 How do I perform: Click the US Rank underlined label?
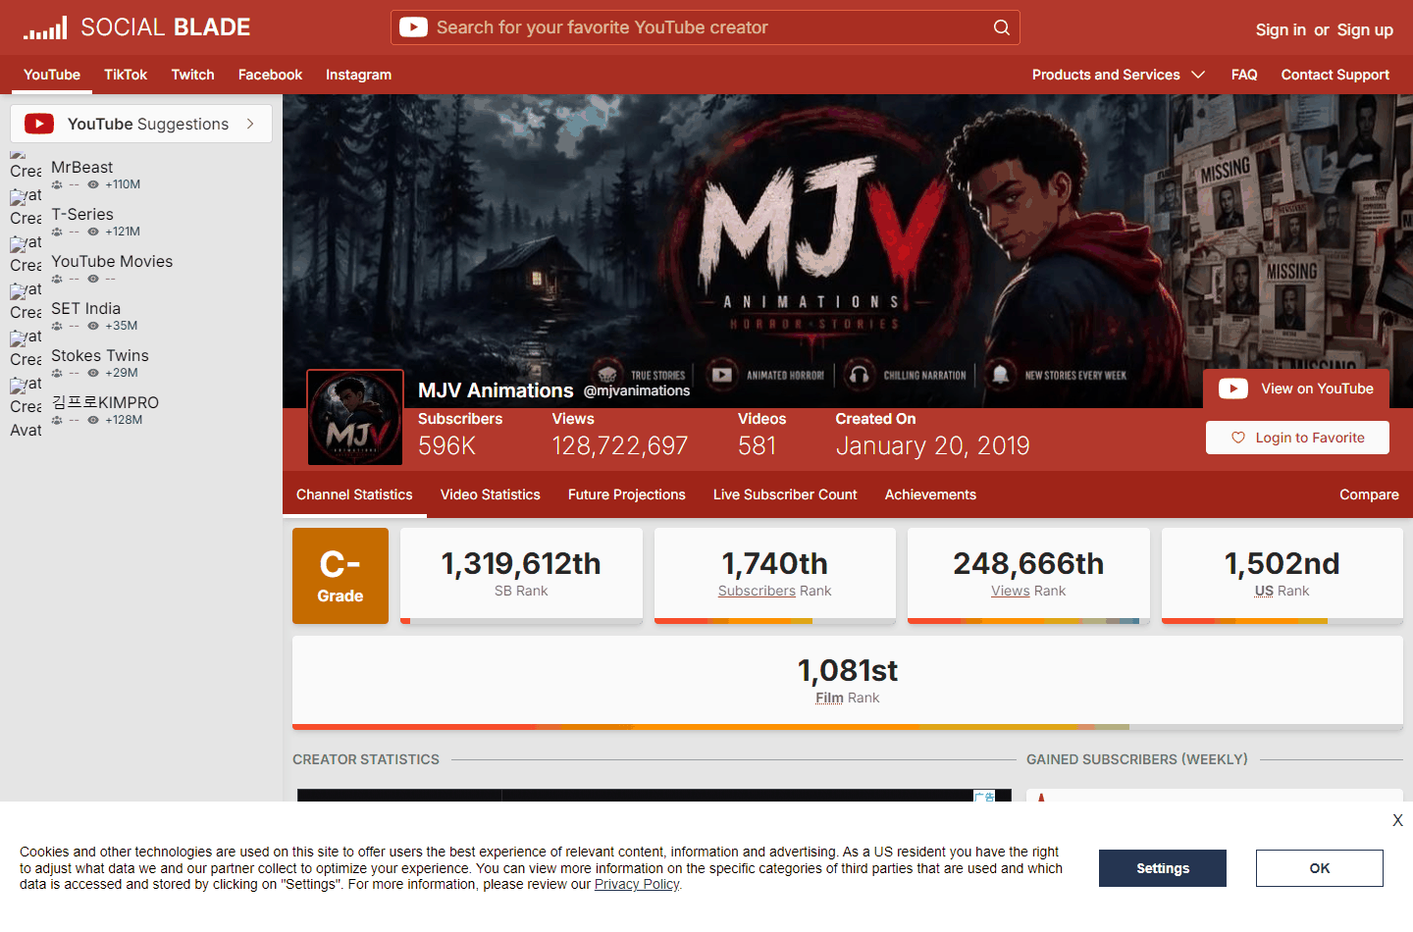point(1264,591)
